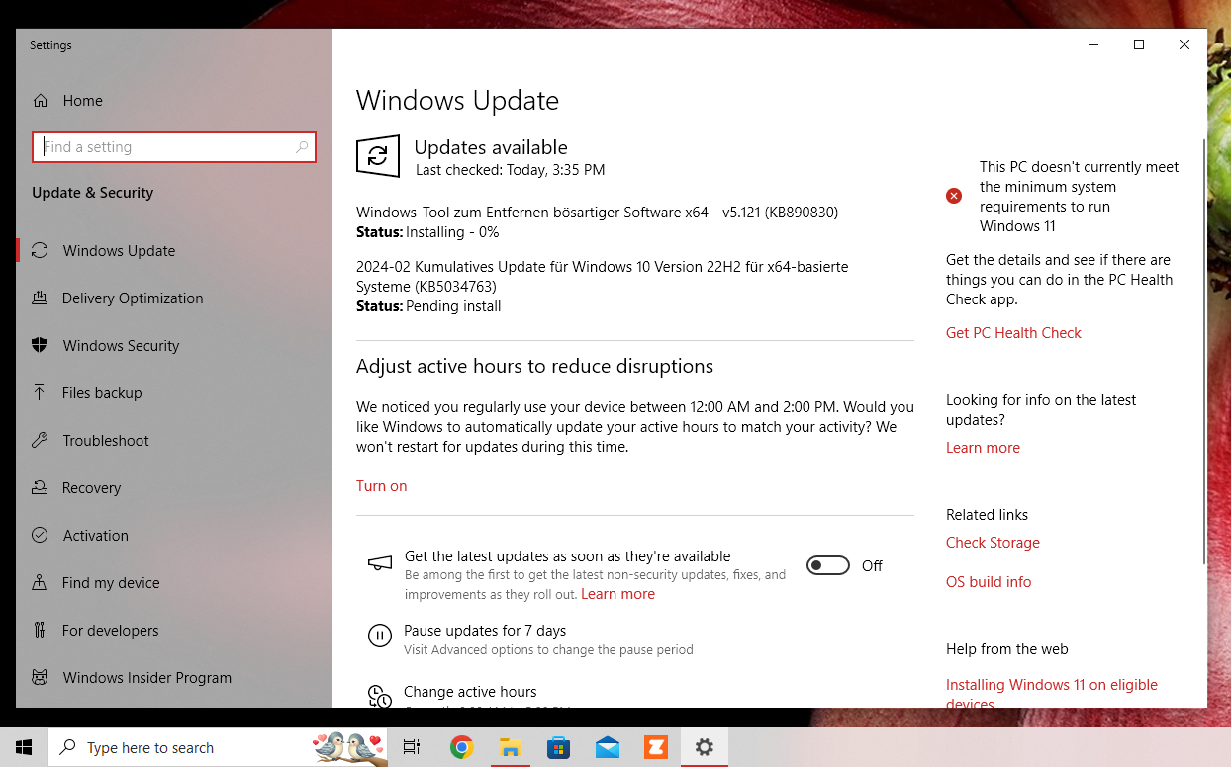Go to Delivery Optimization settings

[x=174, y=298]
